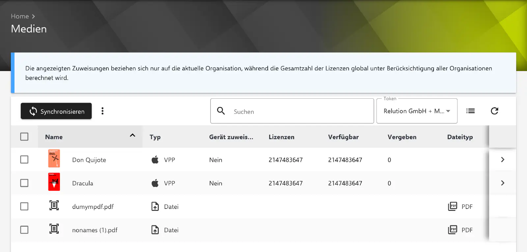
Task: Click Vergeben value 0 for Don Quijote
Action: pos(389,160)
